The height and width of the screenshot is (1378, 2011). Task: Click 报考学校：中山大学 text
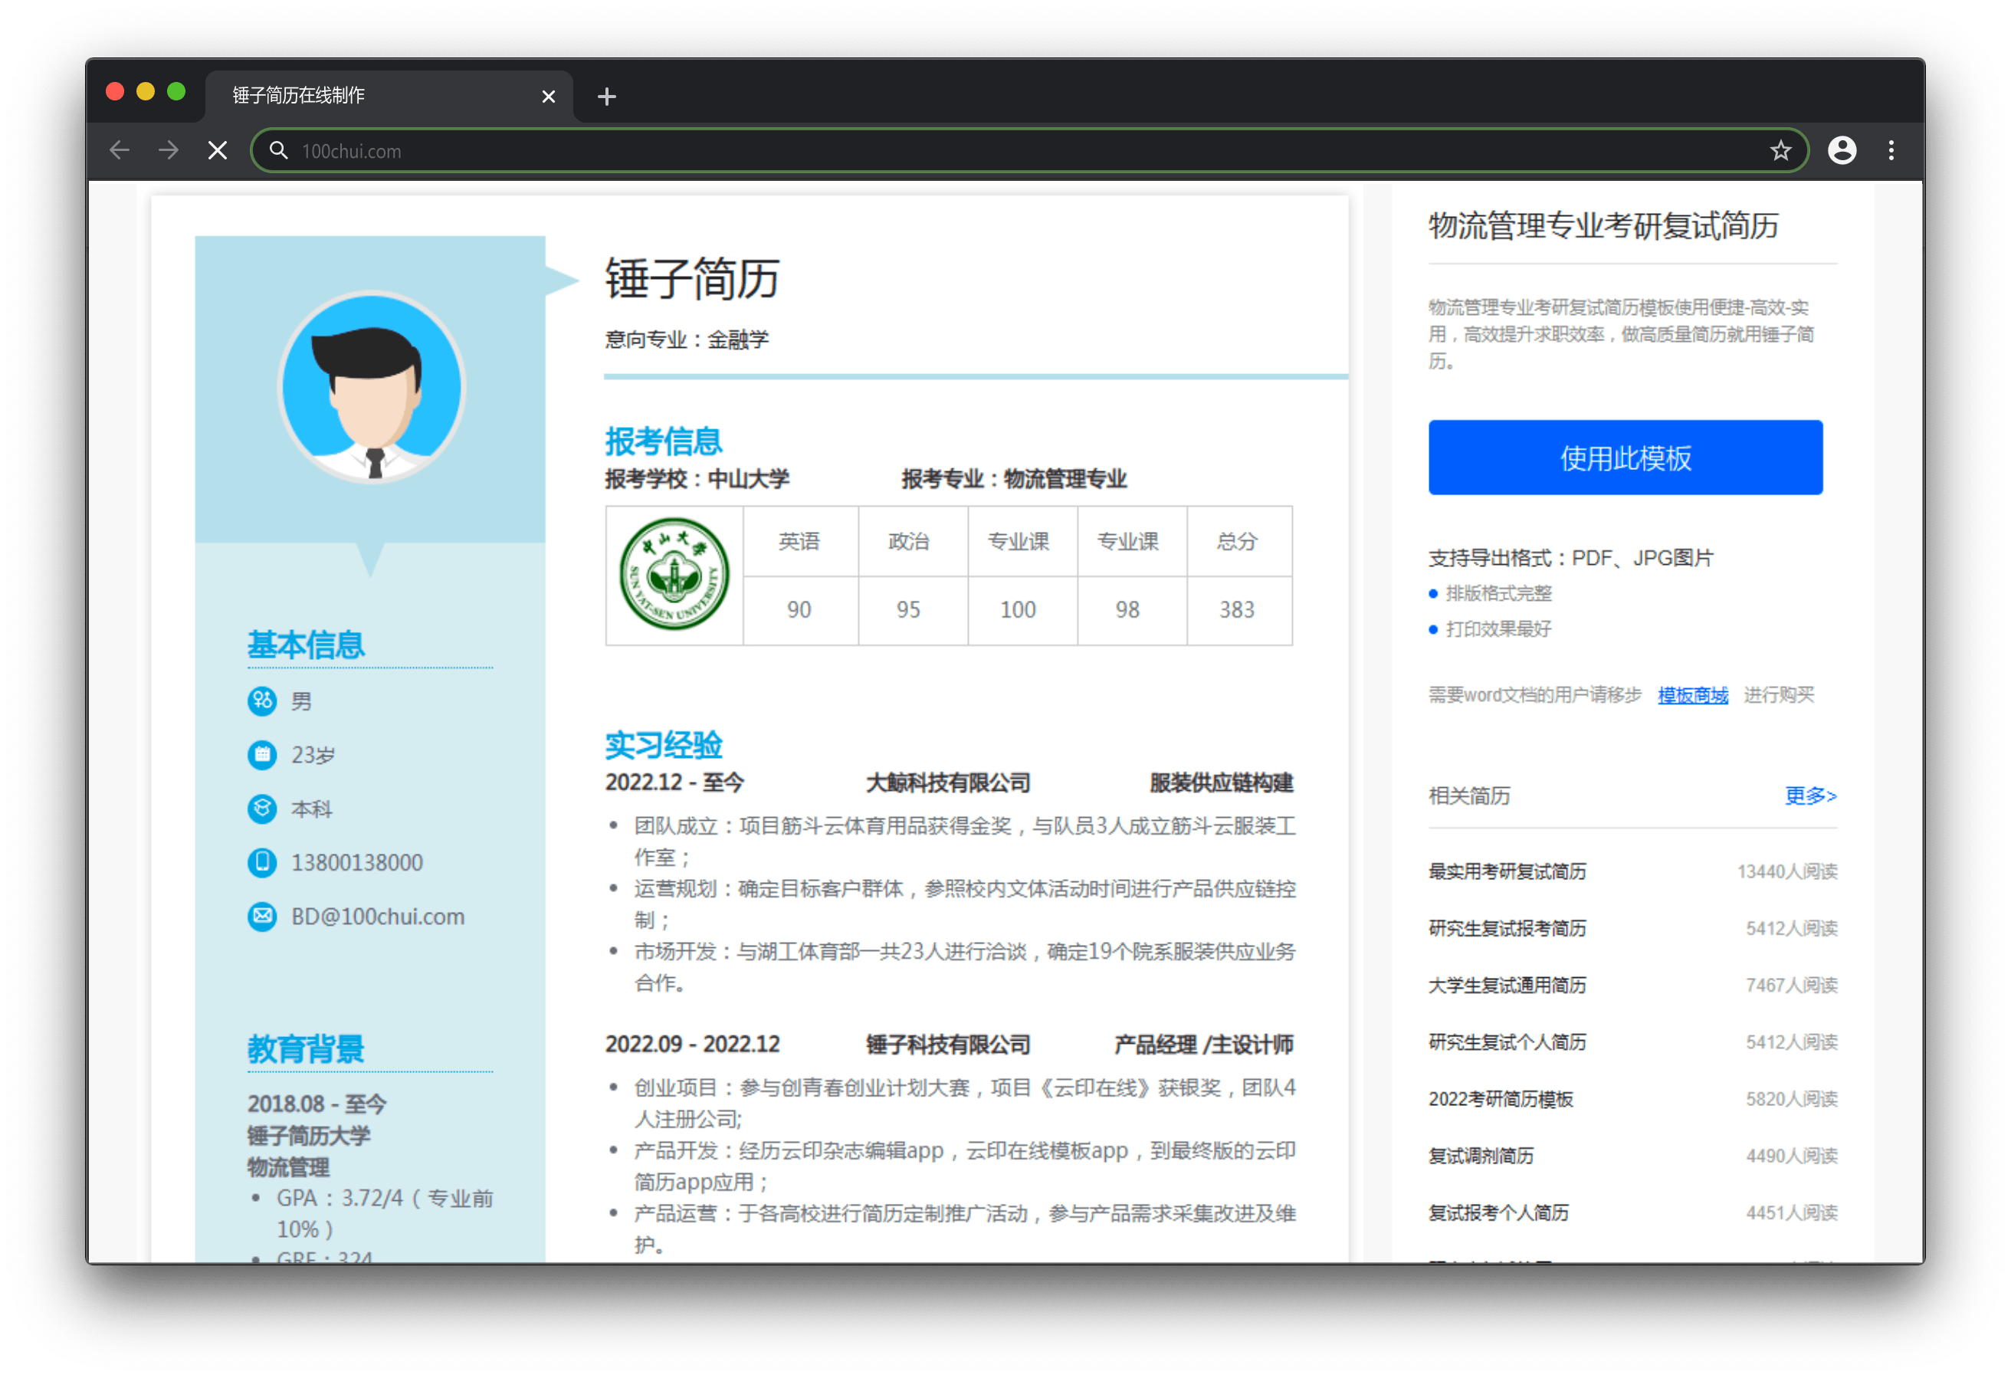[x=697, y=480]
